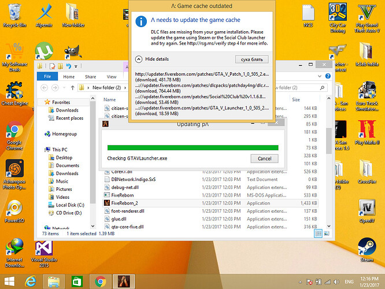Expand New folder (2) breadcrumb chevron

click(x=125, y=88)
